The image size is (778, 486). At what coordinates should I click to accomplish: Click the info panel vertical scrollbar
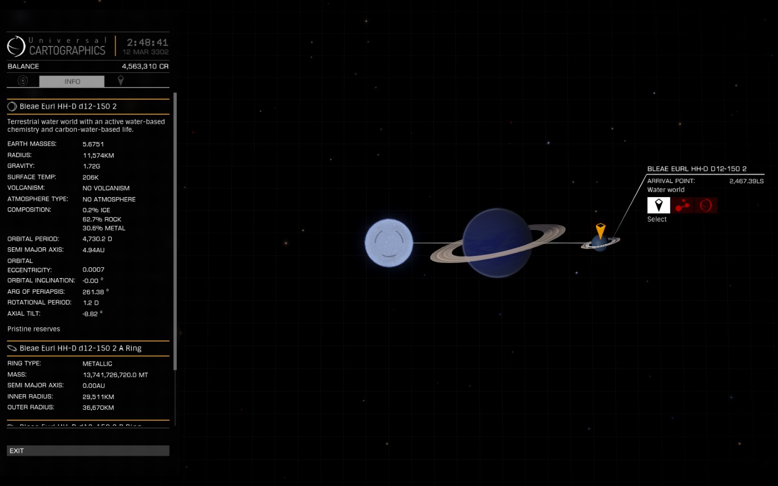tap(175, 231)
